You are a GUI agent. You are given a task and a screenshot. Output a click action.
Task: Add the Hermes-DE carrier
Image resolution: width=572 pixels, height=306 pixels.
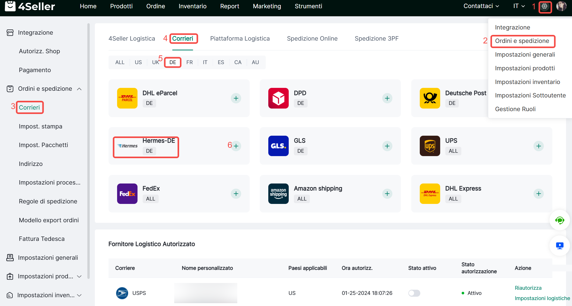tap(236, 146)
